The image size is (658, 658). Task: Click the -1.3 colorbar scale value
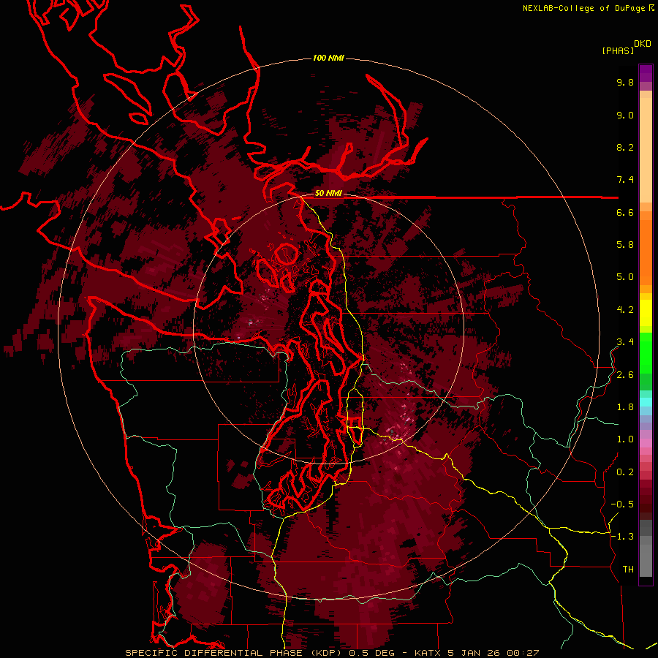tap(622, 537)
